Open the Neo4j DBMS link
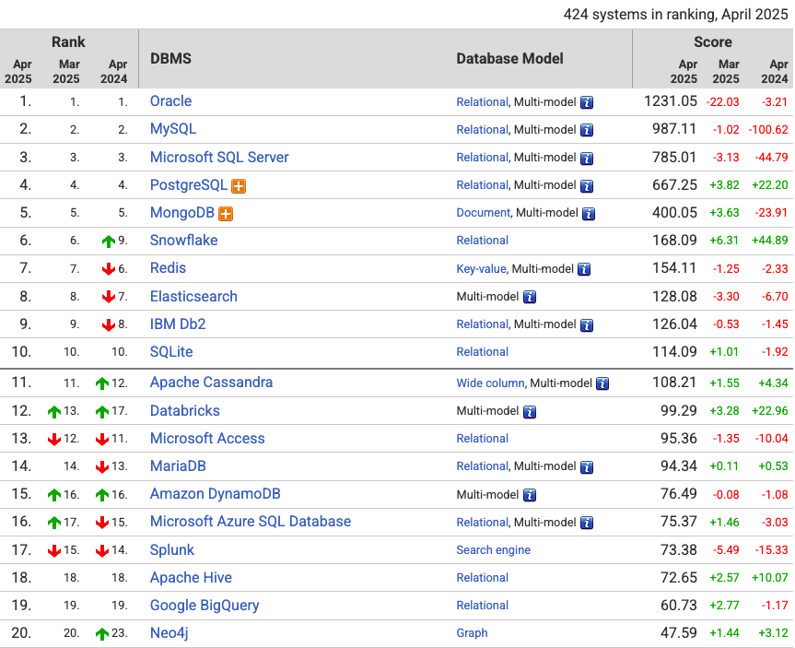Screen dimensions: 795x648 coord(169,633)
